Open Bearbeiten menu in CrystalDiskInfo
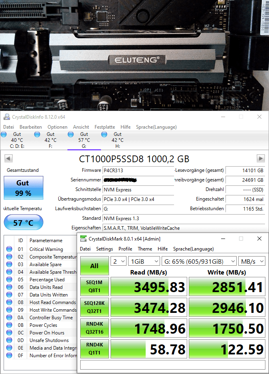269x374 pixels. tap(30, 127)
